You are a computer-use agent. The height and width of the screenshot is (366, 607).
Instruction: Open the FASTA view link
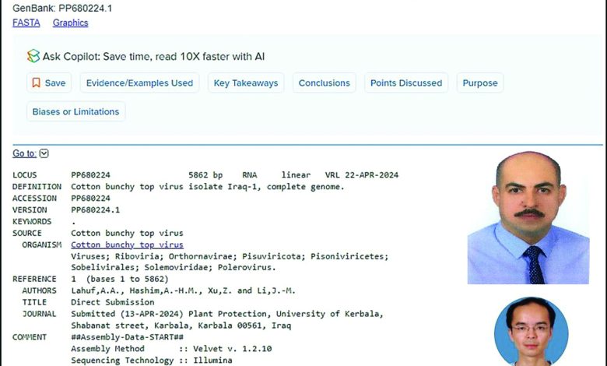27,23
